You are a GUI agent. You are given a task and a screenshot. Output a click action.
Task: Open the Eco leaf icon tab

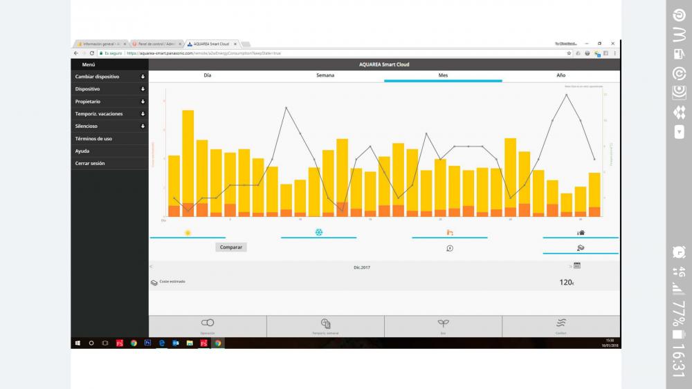click(x=443, y=323)
